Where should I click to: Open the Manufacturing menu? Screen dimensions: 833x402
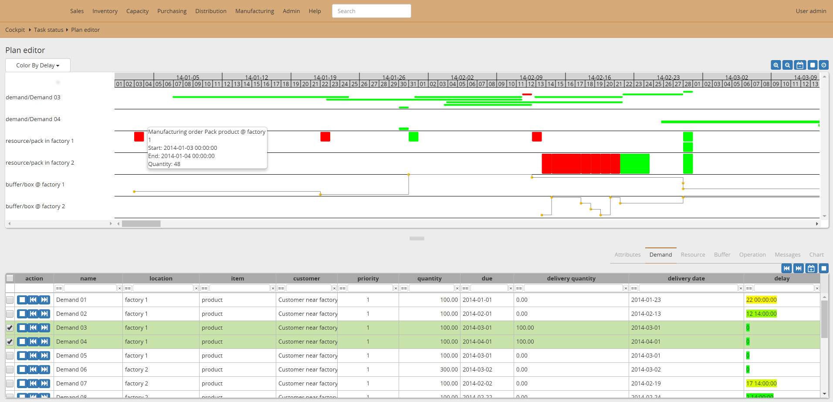coord(254,11)
